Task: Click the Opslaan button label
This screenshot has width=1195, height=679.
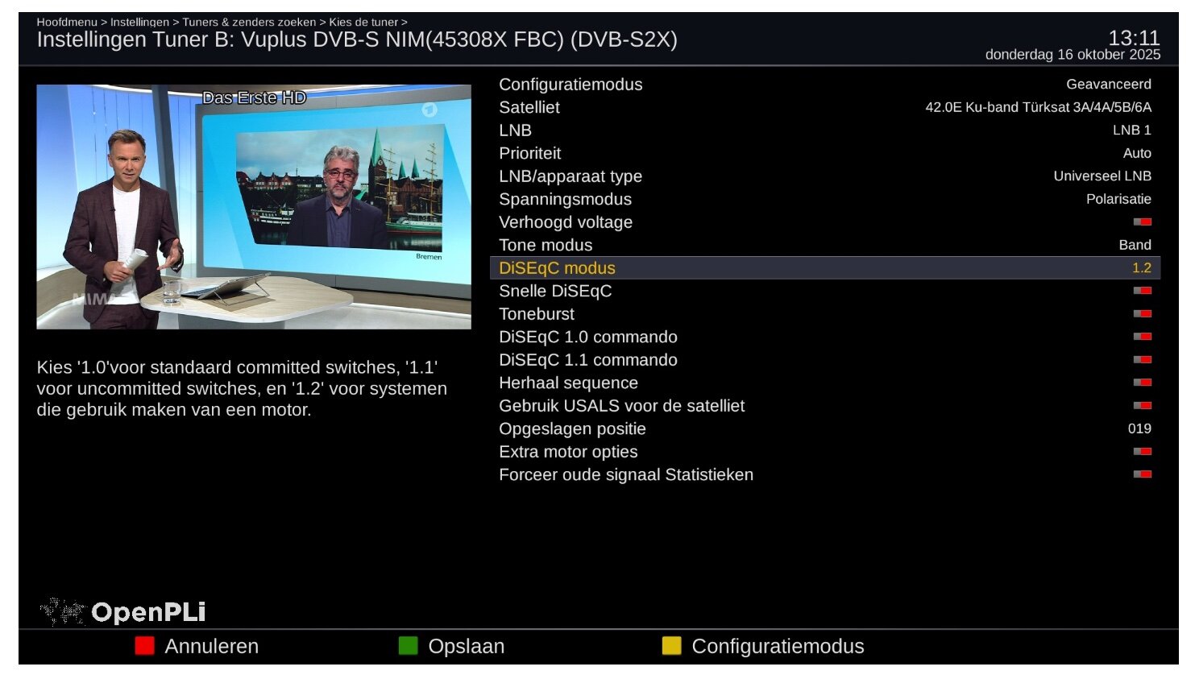Action: point(467,646)
